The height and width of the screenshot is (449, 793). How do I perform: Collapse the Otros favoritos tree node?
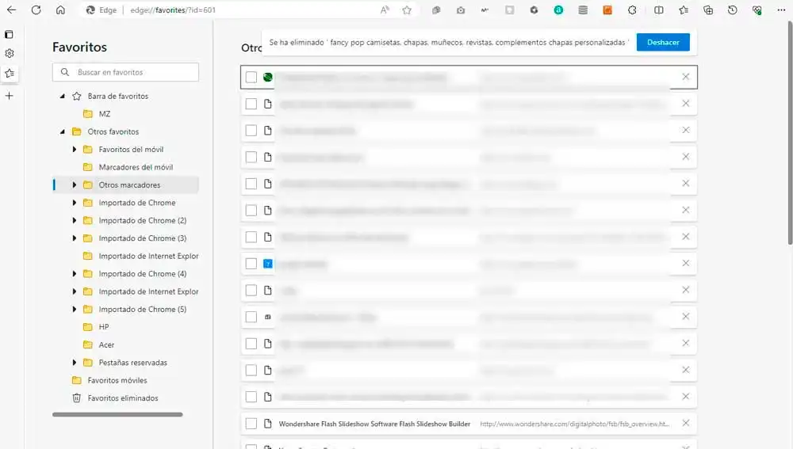pos(62,131)
